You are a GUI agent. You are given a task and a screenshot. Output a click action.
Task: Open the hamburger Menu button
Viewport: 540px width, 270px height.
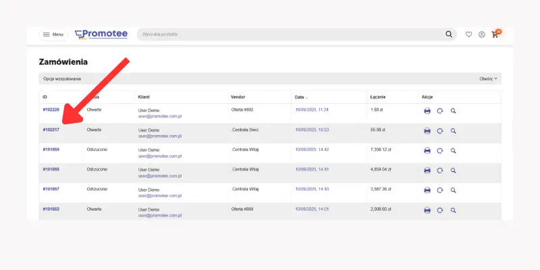(53, 34)
